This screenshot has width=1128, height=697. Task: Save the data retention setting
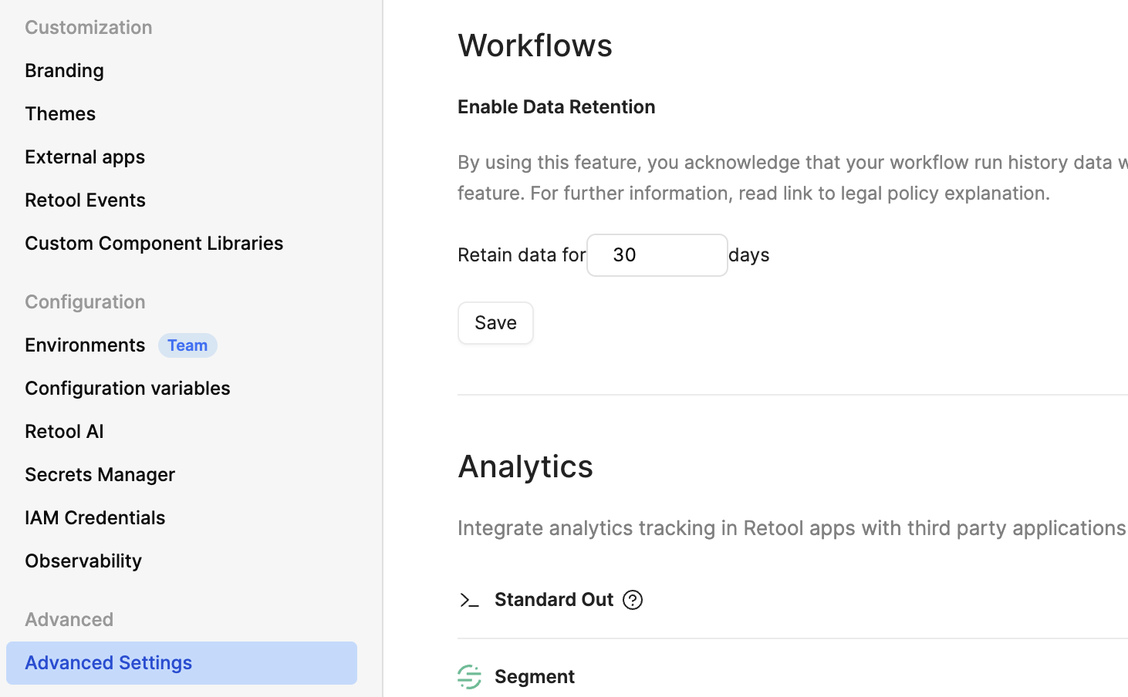[495, 323]
